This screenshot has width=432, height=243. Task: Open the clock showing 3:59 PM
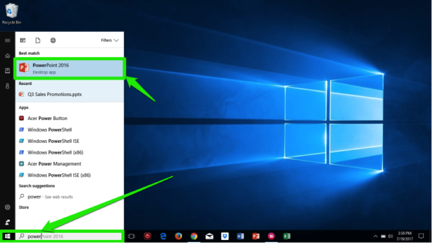[405, 236]
